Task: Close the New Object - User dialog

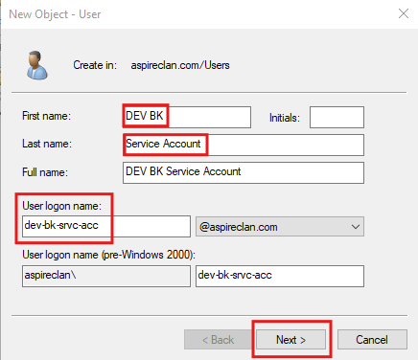Action: tap(404, 13)
